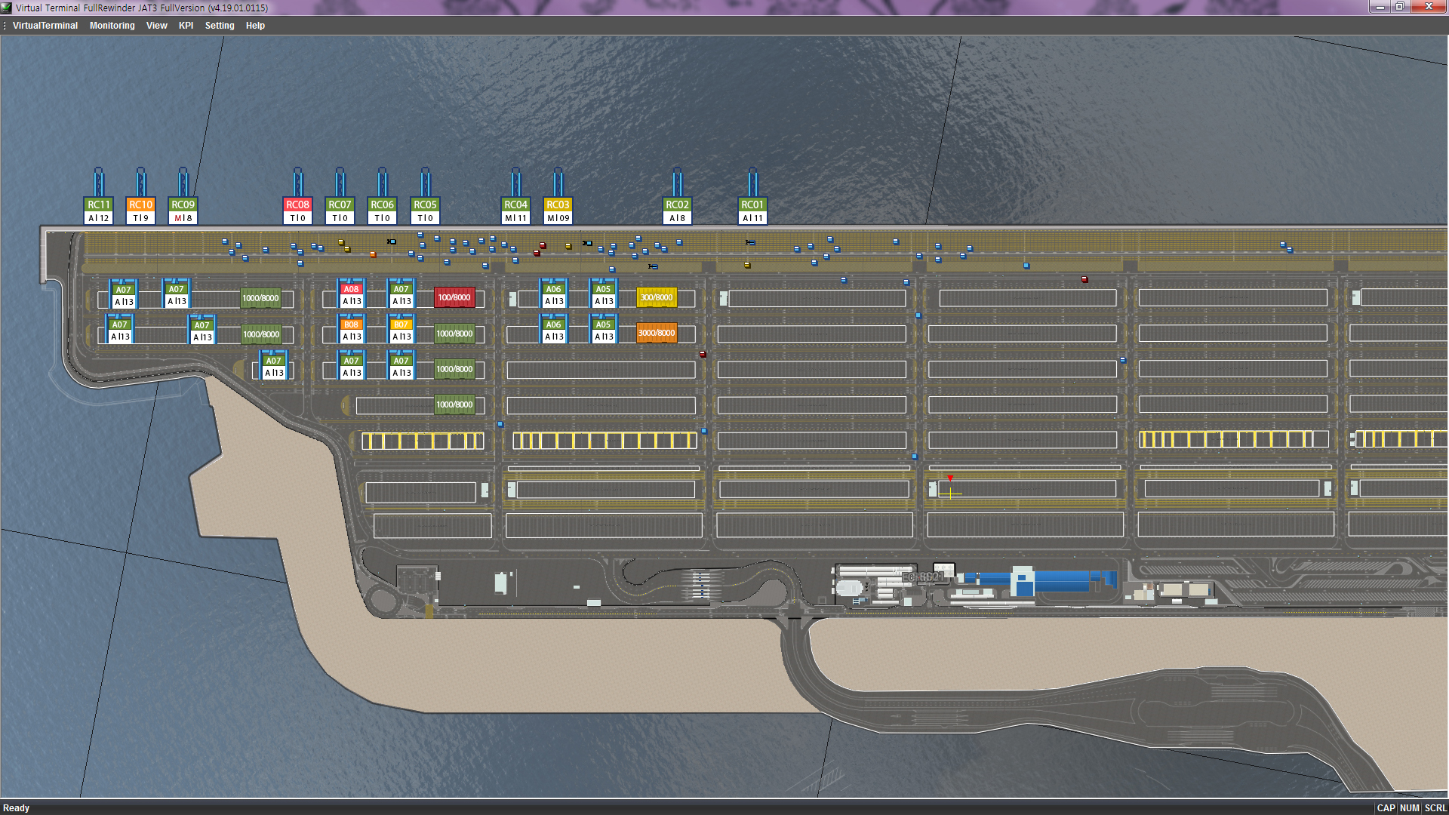This screenshot has height=815, width=1449.
Task: Open the VirtualTerminal menu
Action: [x=45, y=26]
